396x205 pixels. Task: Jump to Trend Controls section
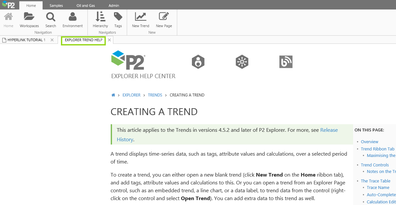pos(375,165)
